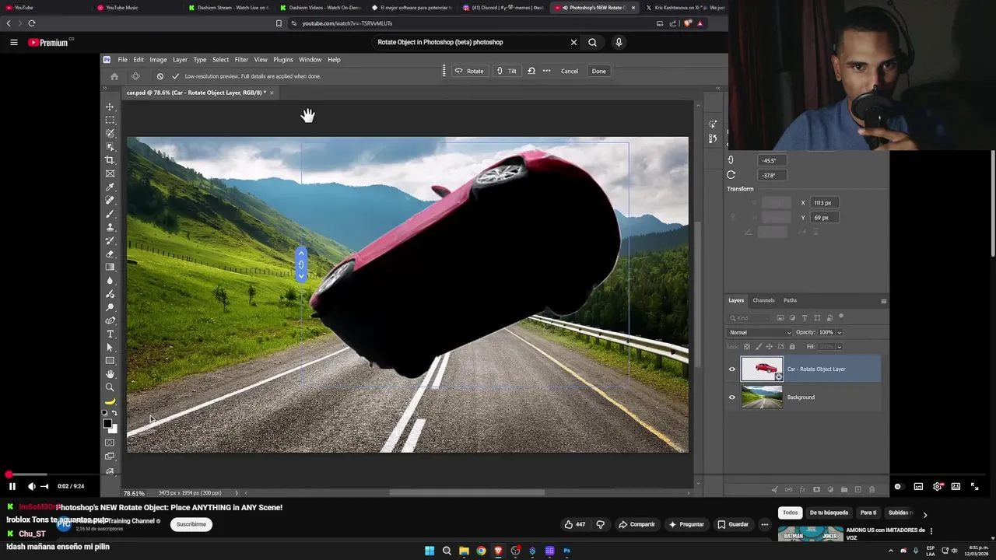Select the Rectangle shape tool
Image resolution: width=996 pixels, height=560 pixels.
[x=110, y=360]
